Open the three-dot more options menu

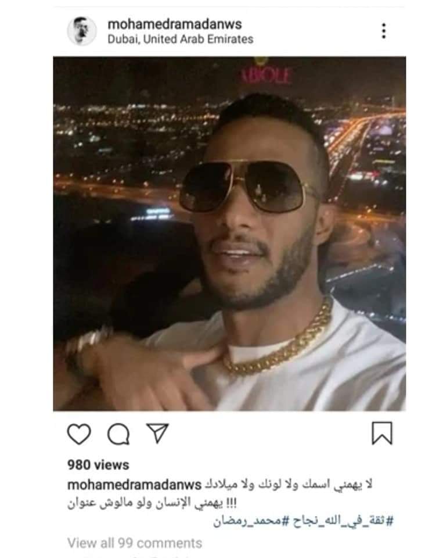click(x=383, y=31)
